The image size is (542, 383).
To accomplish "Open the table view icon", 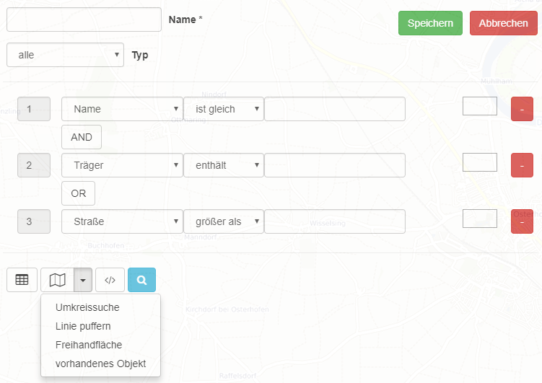I will pos(22,280).
